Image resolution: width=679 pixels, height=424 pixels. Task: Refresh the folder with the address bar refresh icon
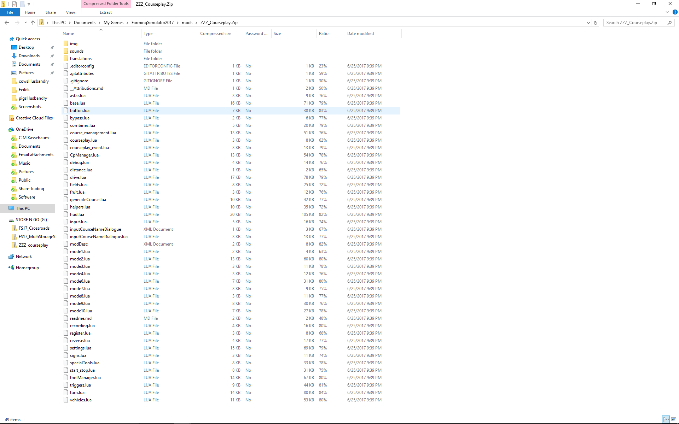596,22
